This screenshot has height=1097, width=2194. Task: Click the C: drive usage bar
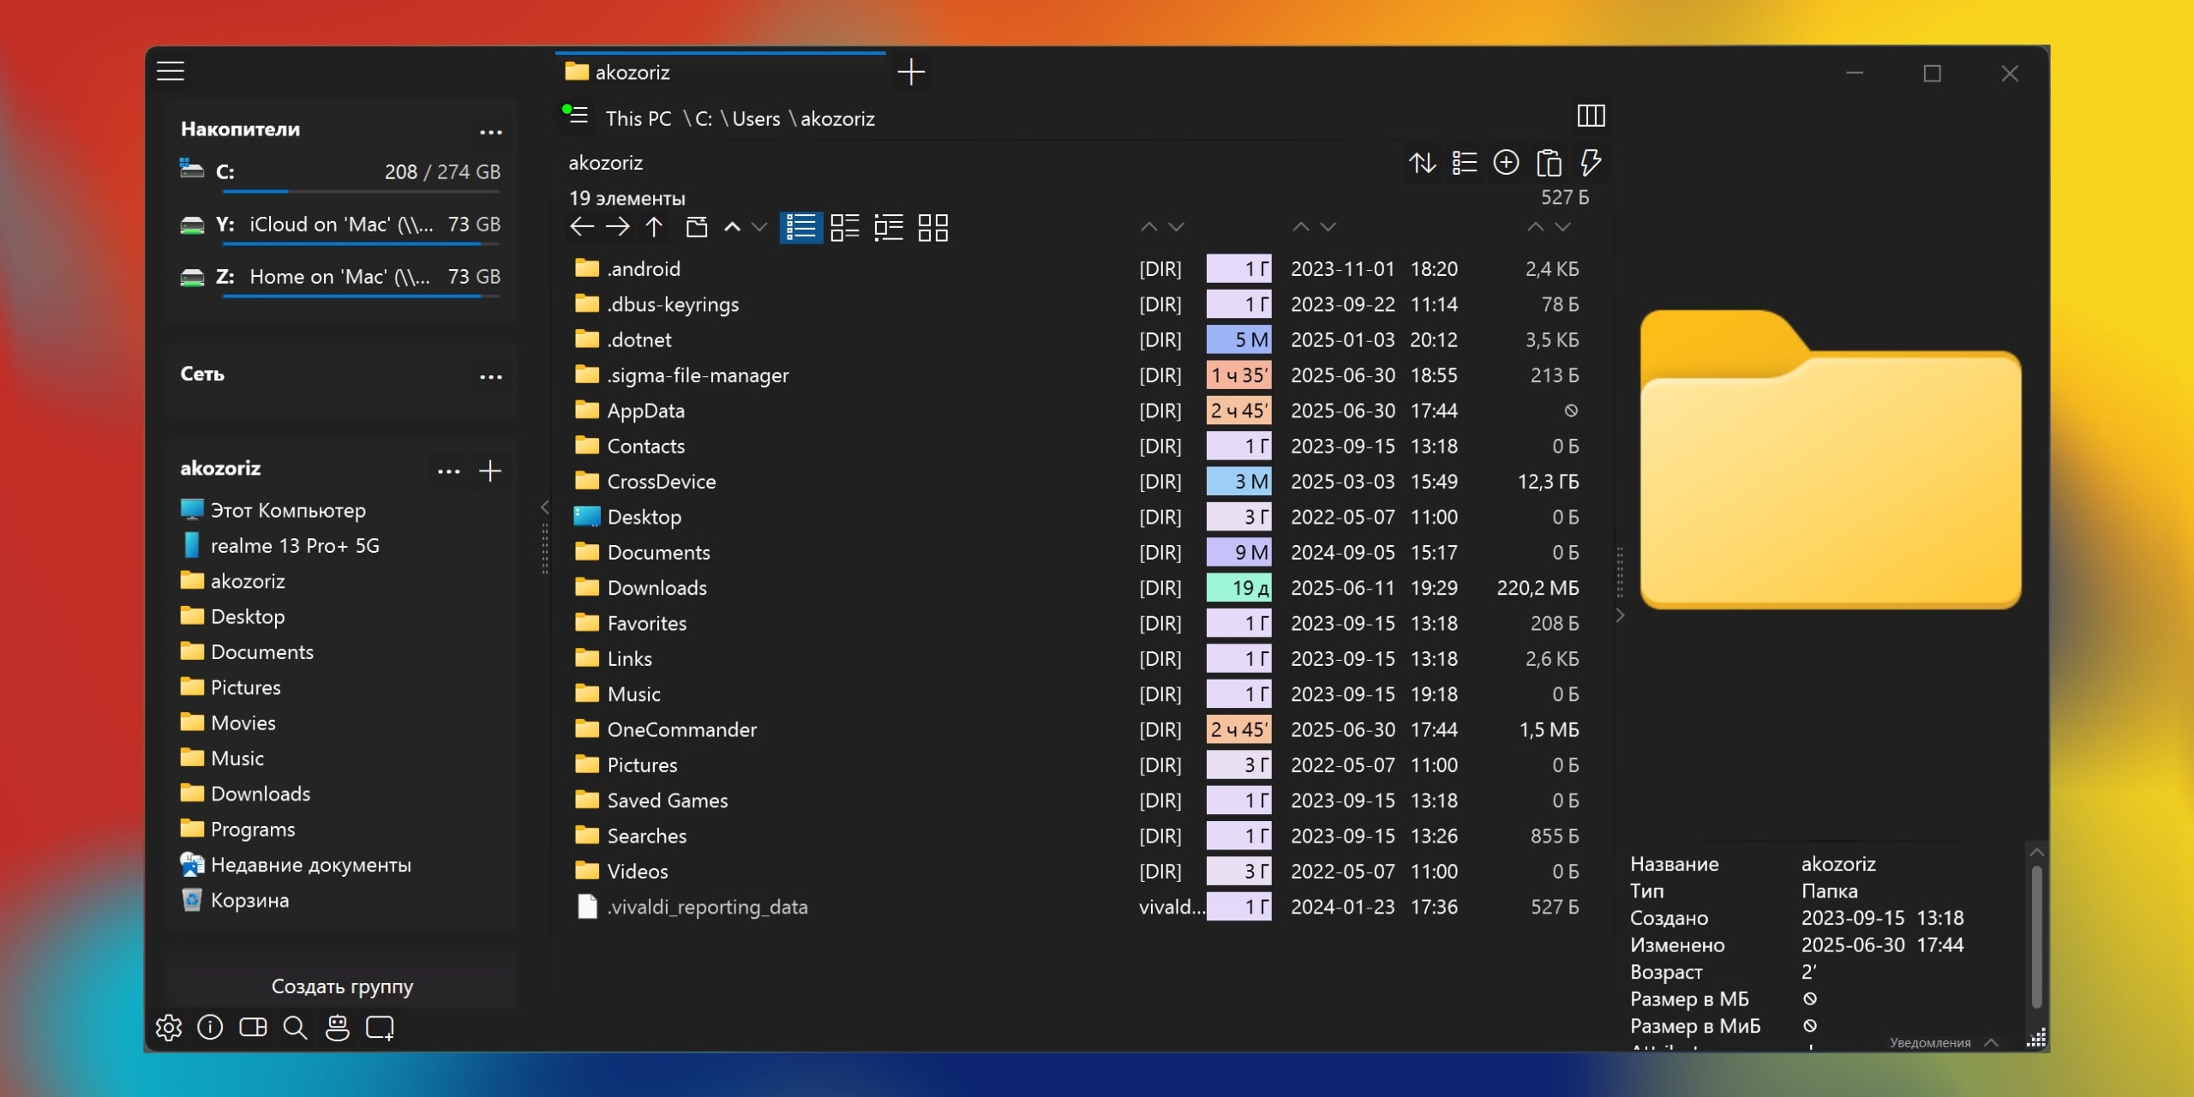(x=360, y=191)
